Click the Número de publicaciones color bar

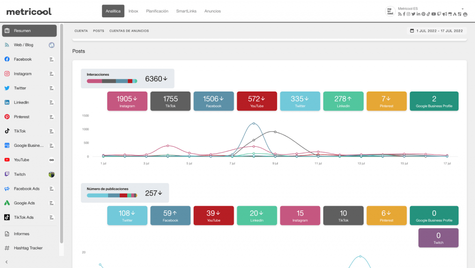point(112,196)
